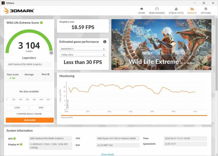Open the 1440p Ultra resolution dropdown
Screen dimensions: 218x156
(83, 55)
